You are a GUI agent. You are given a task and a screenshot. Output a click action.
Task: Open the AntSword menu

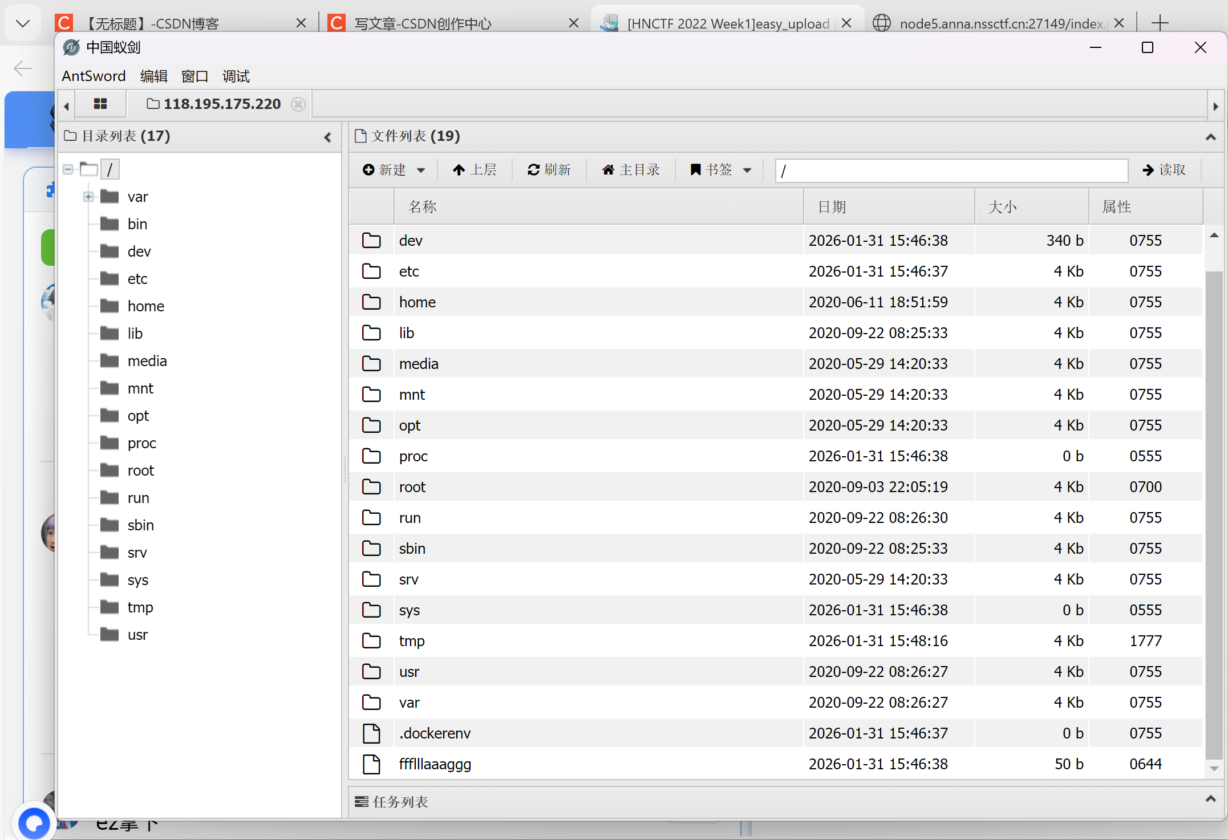(94, 76)
